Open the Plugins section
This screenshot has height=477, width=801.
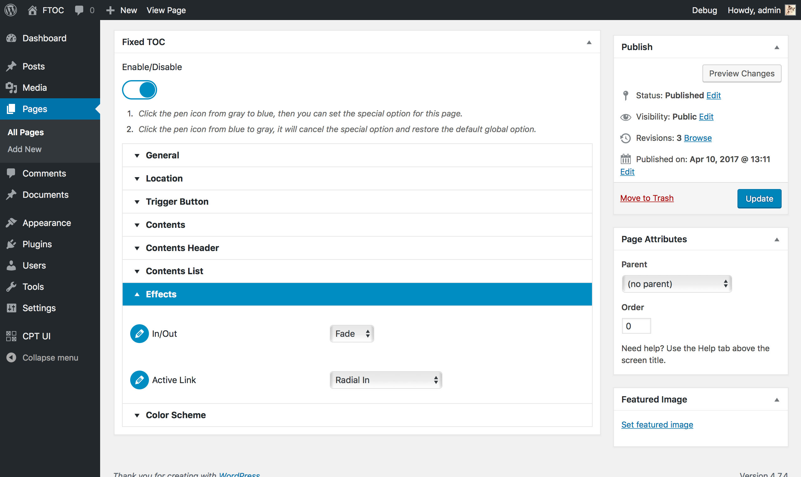pos(37,244)
